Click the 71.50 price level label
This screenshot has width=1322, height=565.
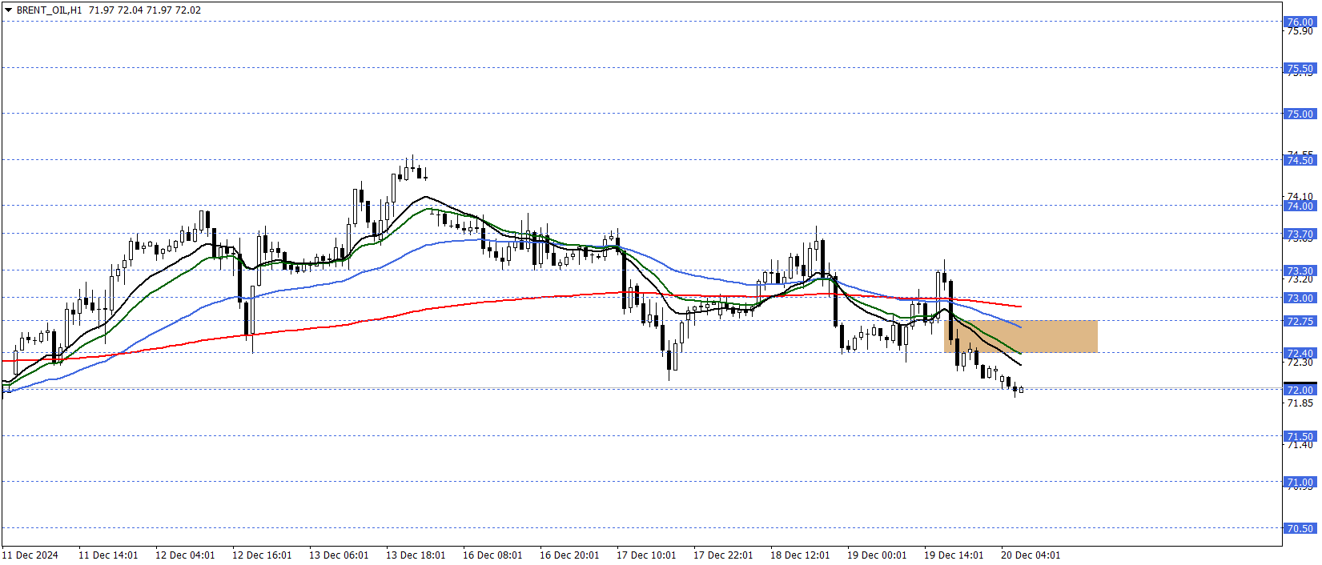click(1300, 436)
